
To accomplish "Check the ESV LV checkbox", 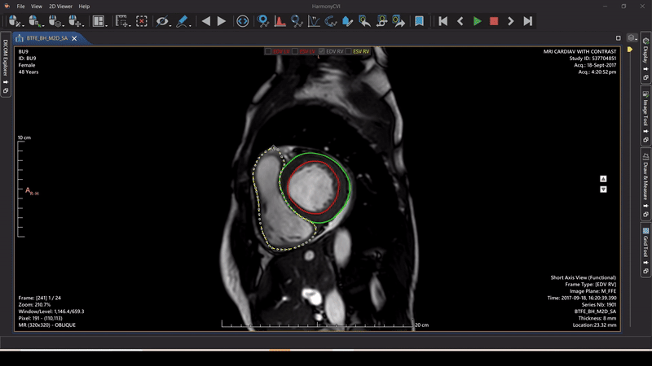I will coord(295,51).
